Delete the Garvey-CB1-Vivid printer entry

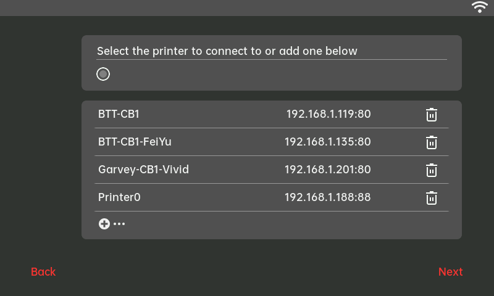point(432,170)
